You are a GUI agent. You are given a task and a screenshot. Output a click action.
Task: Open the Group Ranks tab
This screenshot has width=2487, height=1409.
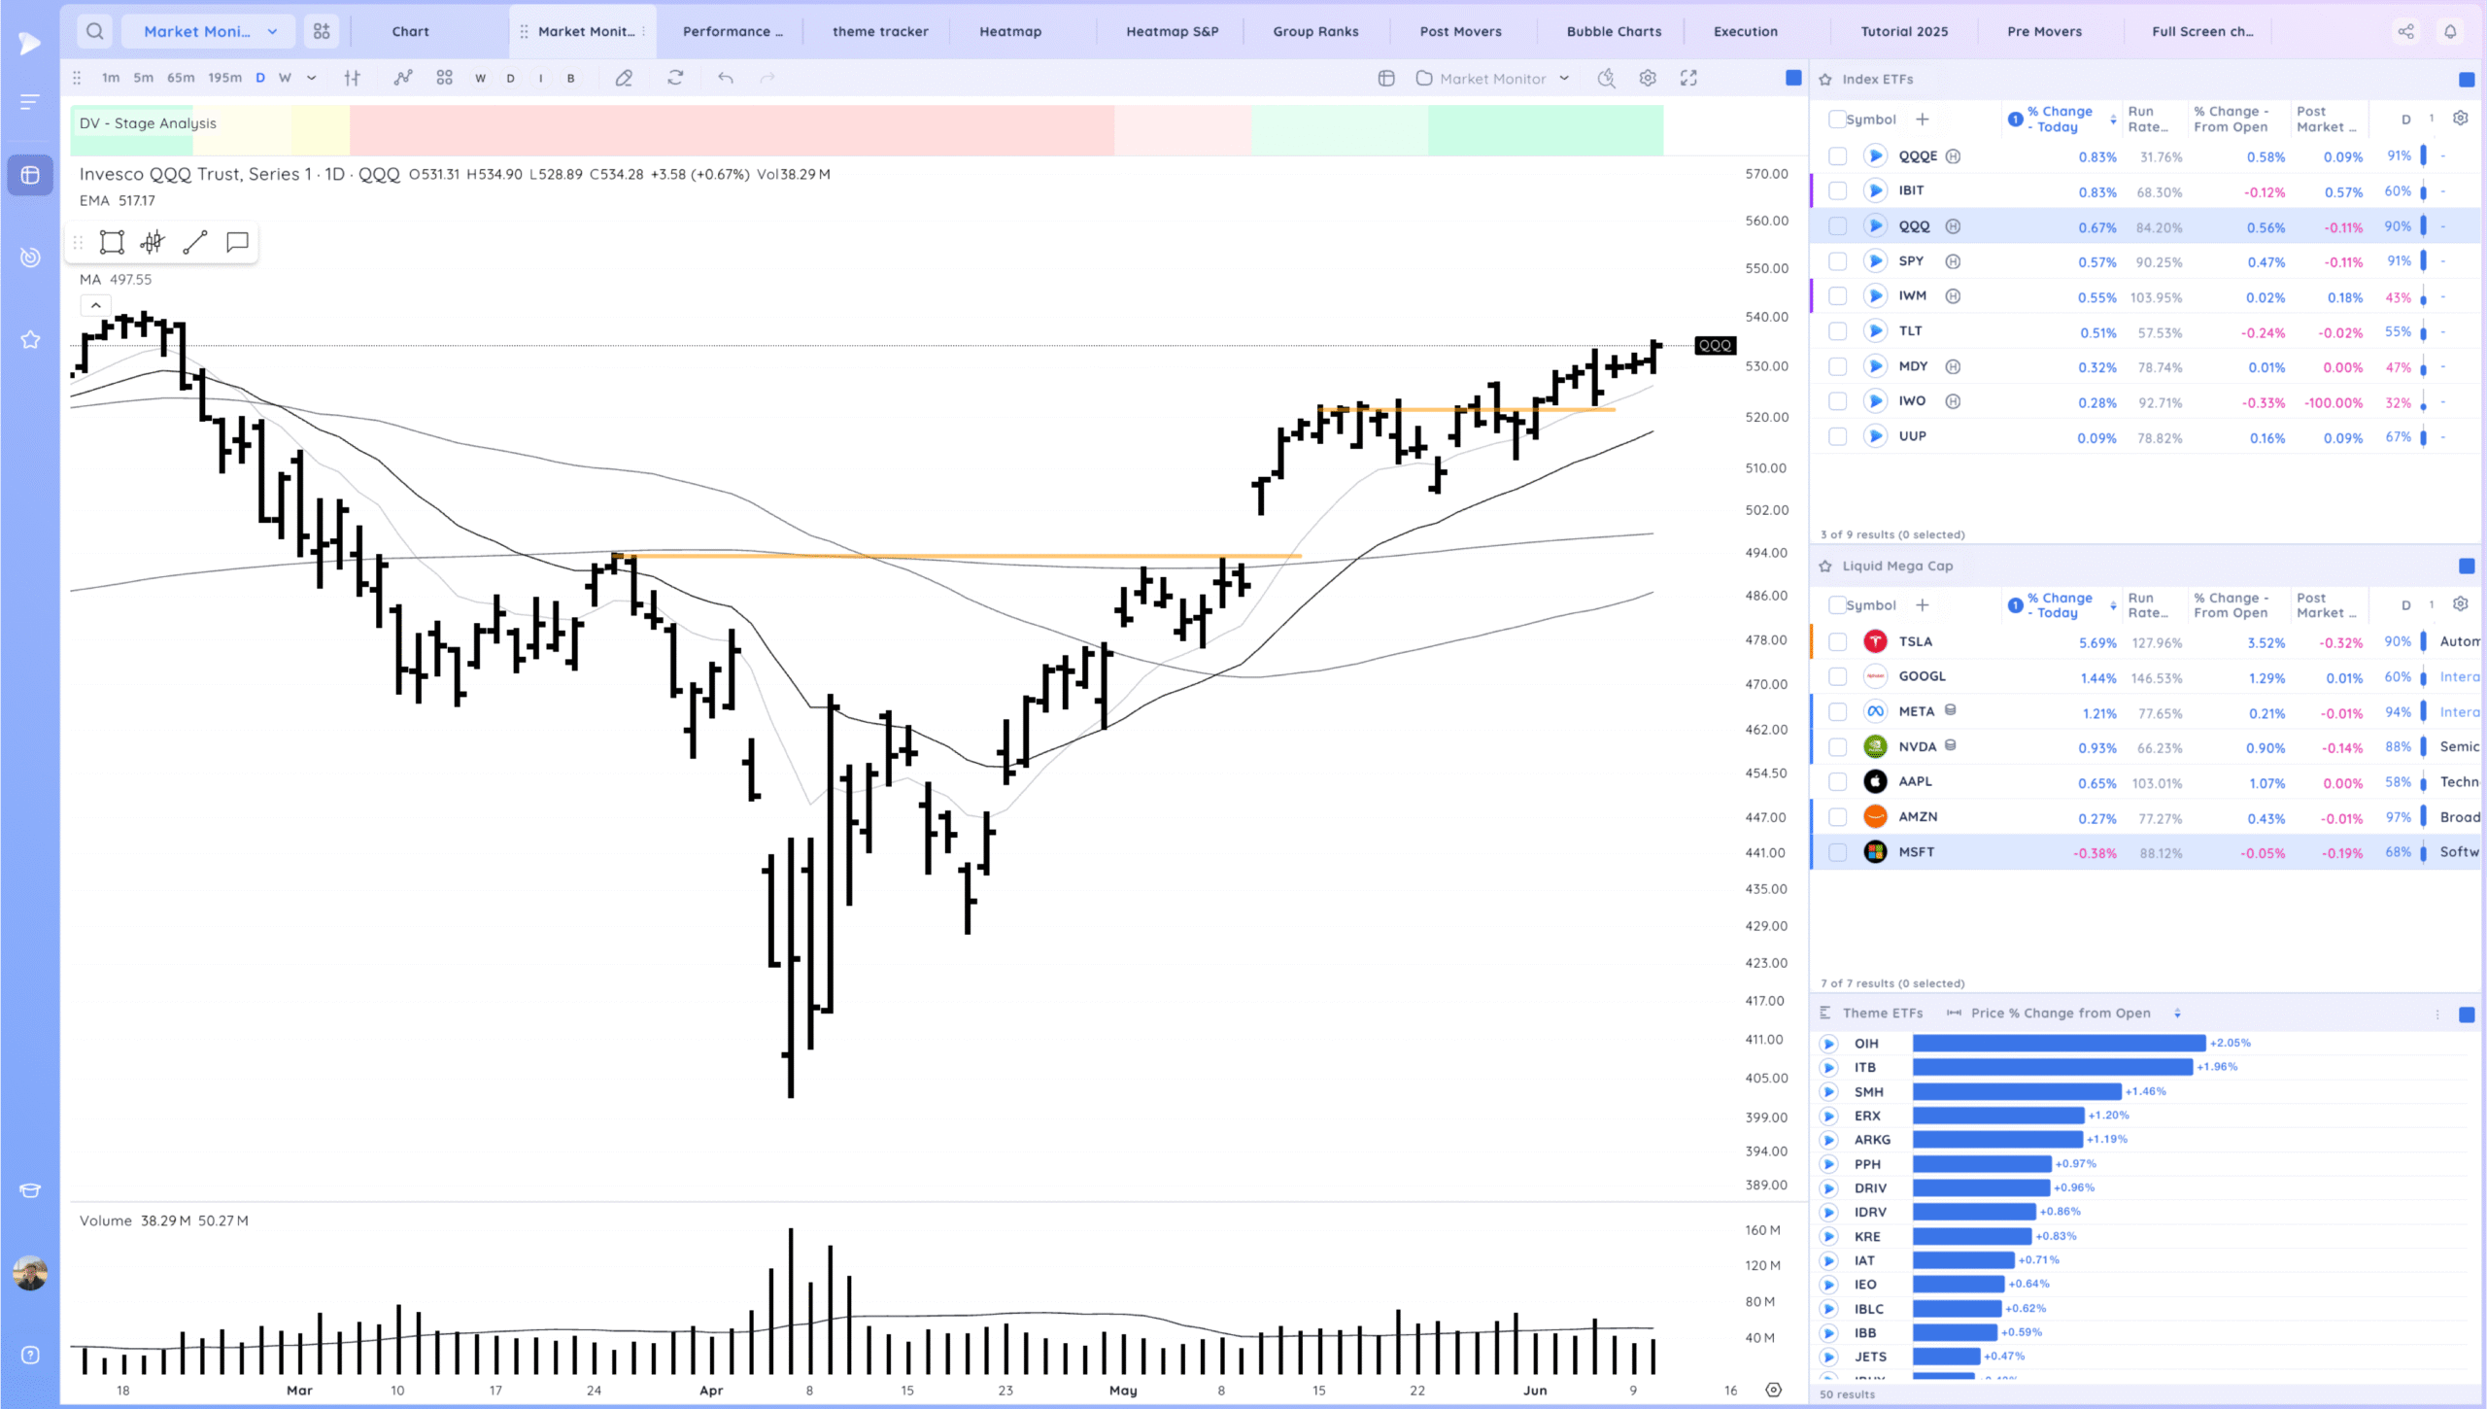1315,31
